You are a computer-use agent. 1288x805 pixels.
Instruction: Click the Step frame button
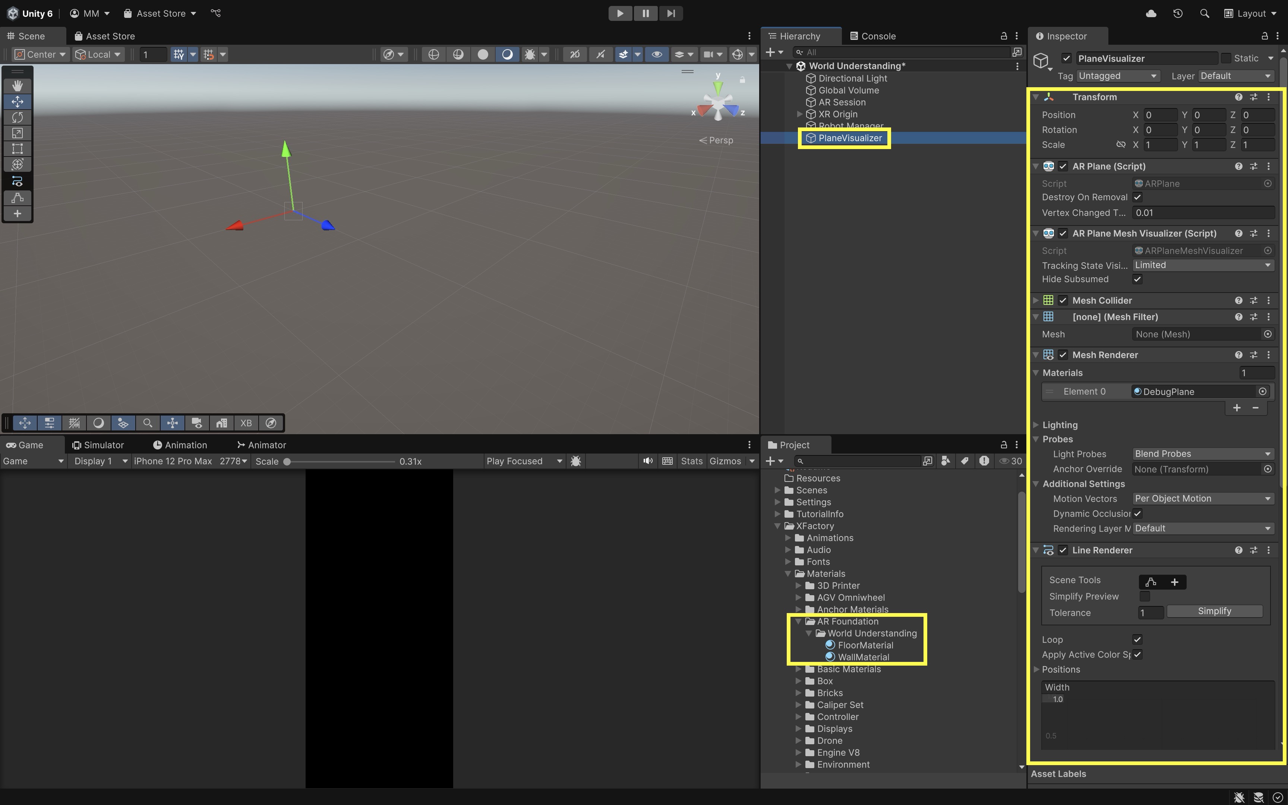670,13
